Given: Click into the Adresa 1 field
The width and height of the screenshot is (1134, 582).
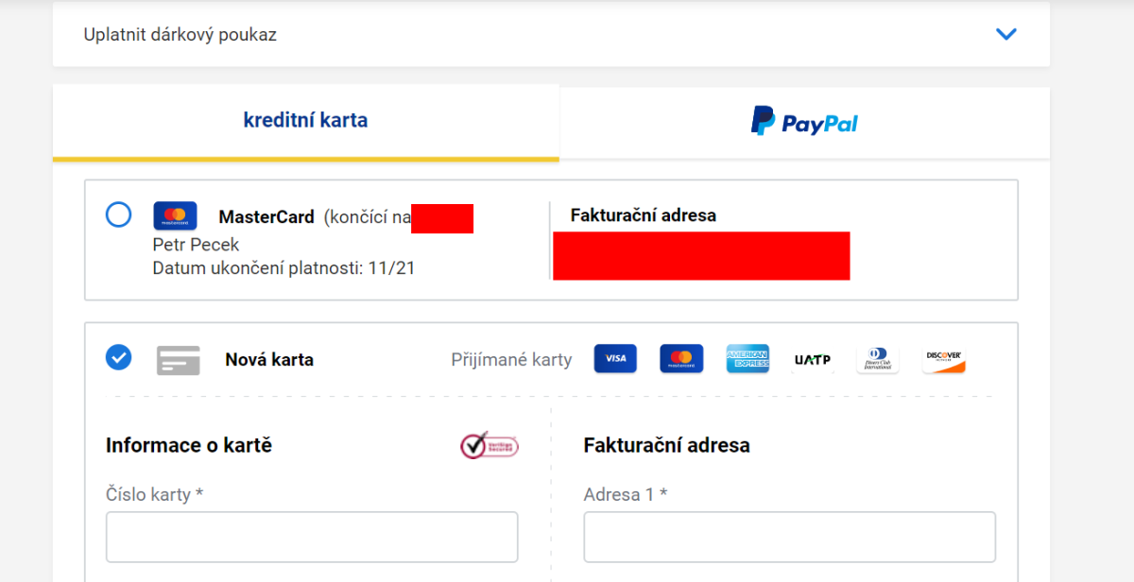Looking at the screenshot, I should coord(789,537).
